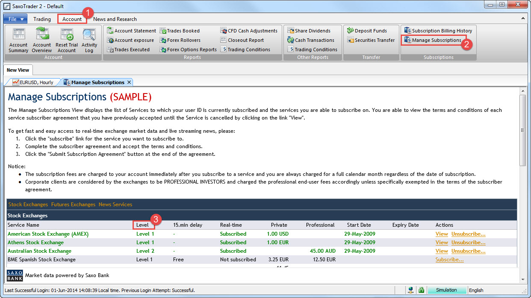Jump to Futures Exchanges section link
Viewport: 531px width, 298px height.
pyautogui.click(x=73, y=205)
